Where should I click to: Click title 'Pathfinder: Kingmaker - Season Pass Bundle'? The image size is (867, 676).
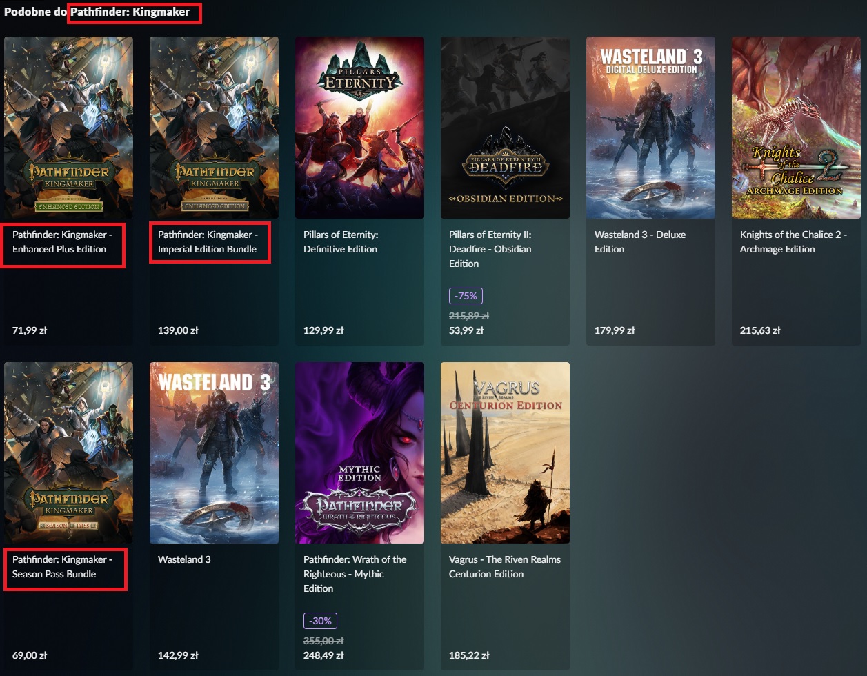[62, 567]
